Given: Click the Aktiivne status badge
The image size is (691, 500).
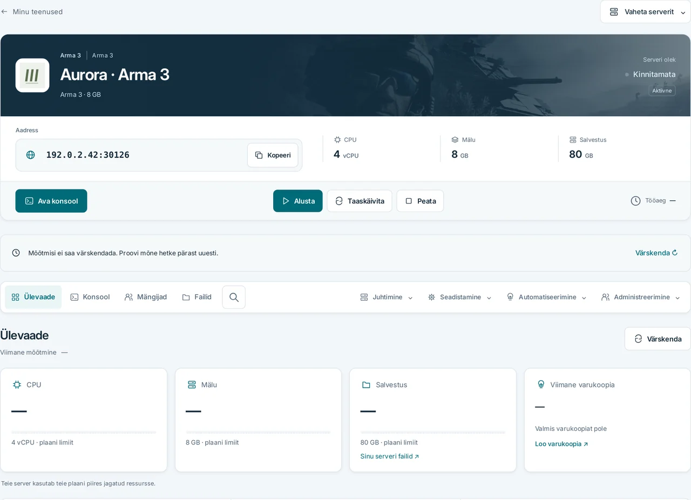Looking at the screenshot, I should tap(662, 91).
